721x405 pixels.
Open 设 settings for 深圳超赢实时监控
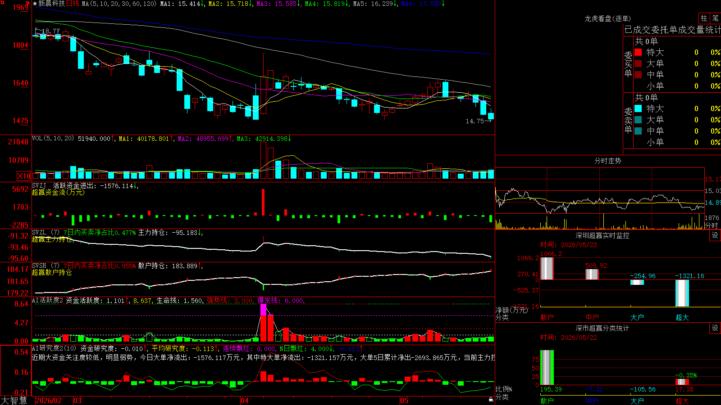pyautogui.click(x=715, y=235)
